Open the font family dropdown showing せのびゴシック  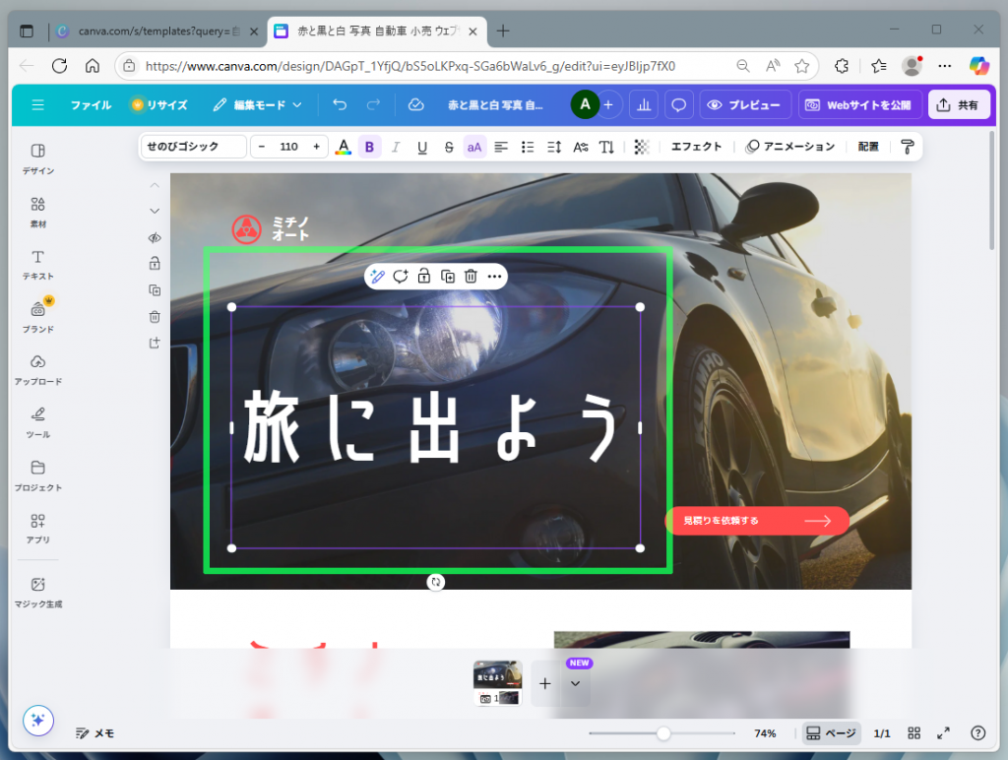pyautogui.click(x=195, y=146)
